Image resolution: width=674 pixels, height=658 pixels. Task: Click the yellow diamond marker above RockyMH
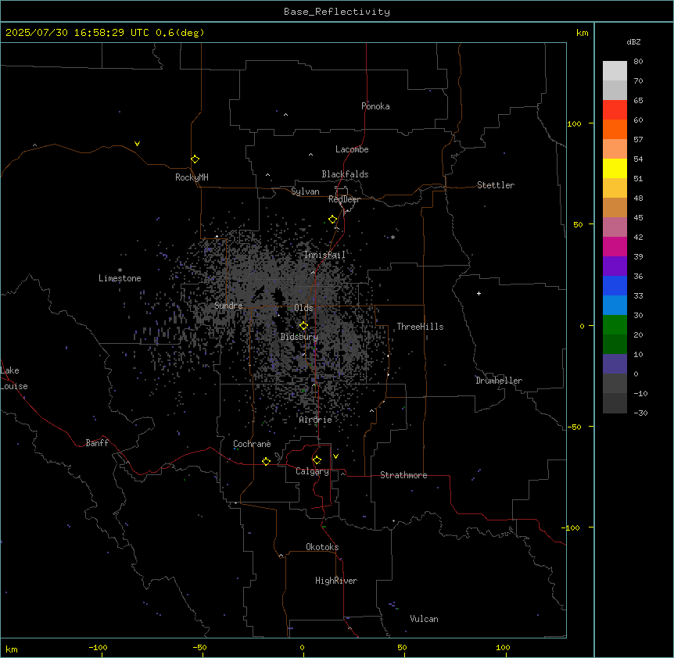coord(195,159)
